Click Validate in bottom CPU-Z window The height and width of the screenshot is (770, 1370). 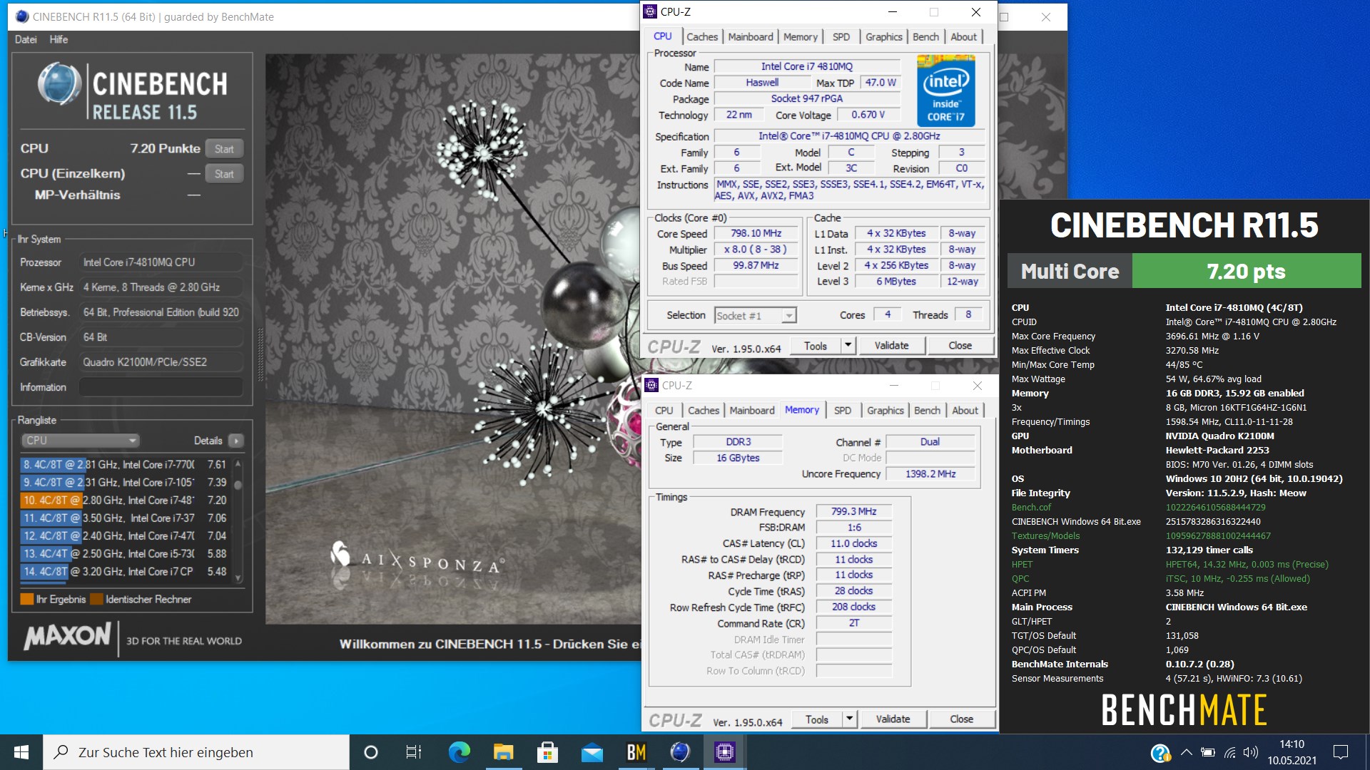pos(893,719)
